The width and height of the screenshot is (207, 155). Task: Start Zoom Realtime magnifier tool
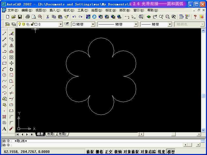coord(161,17)
